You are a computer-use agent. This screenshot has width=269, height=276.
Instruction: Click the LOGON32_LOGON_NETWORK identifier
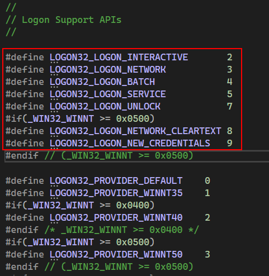pyautogui.click(x=108, y=69)
